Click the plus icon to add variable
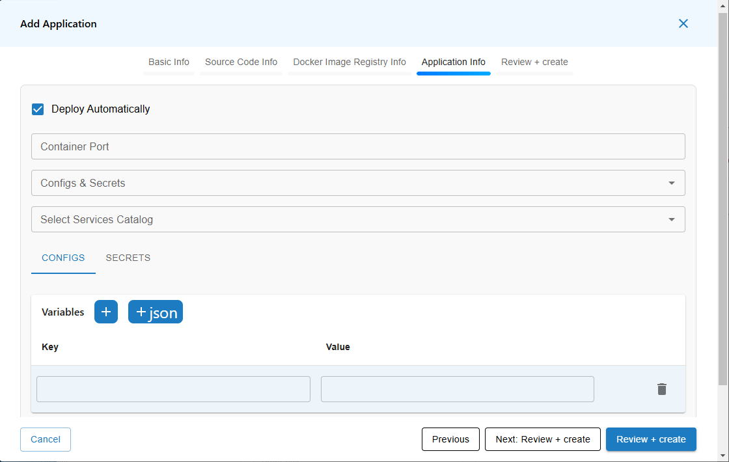The image size is (729, 462). tap(106, 312)
